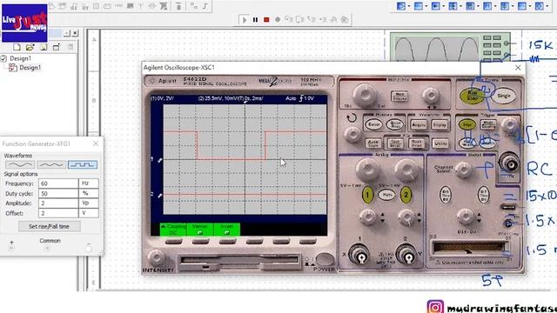
Task: Click the save icon in Design Toolbox
Action: [x=44, y=47]
